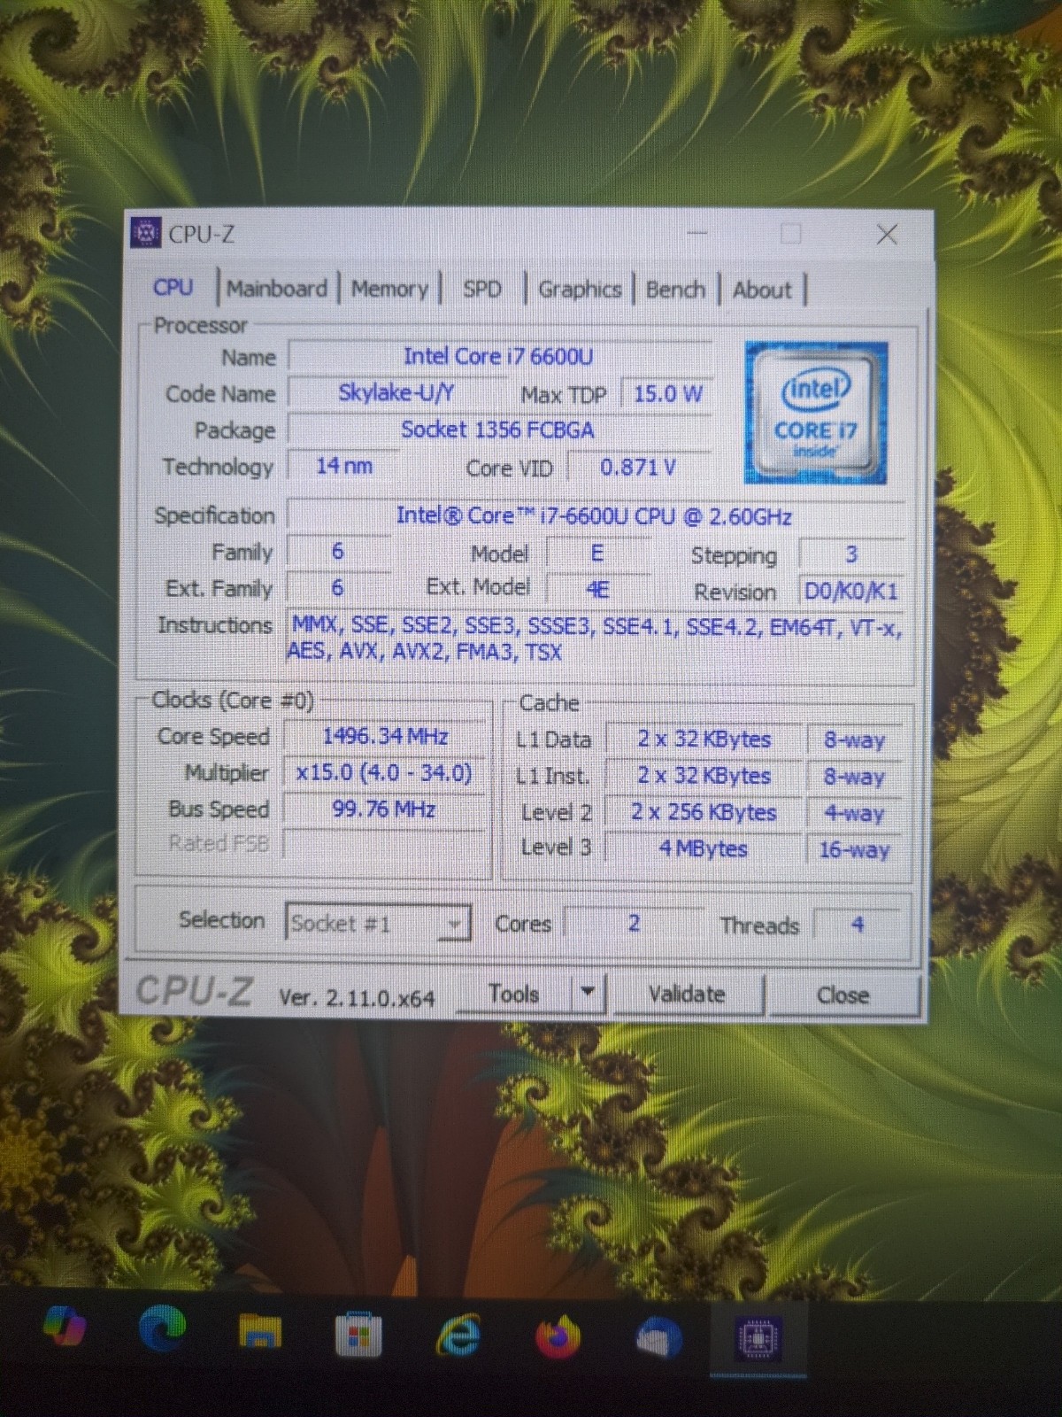This screenshot has height=1417, width=1062.
Task: Click the Threads value 4
Action: (x=857, y=925)
